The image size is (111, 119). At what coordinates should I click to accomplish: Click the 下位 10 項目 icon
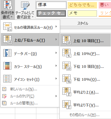(x=67, y=66)
